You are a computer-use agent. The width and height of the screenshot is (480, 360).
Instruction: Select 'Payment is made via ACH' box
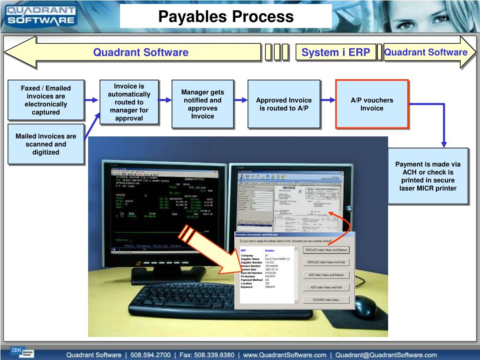(x=428, y=176)
